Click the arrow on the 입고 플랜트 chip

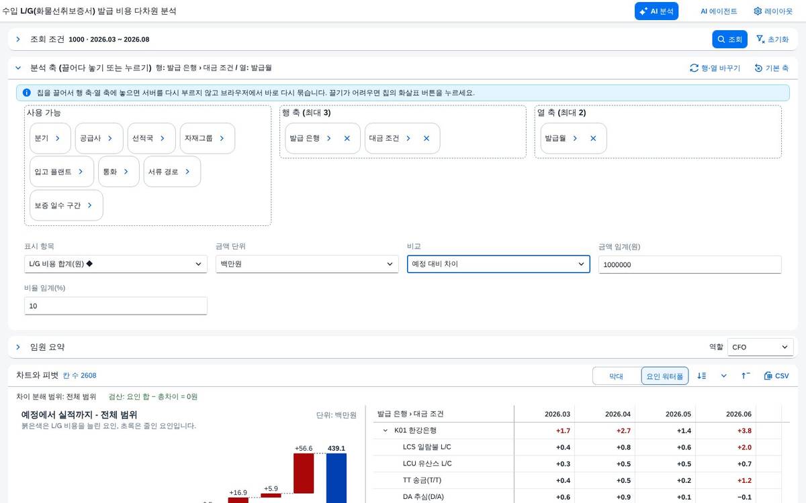coord(81,172)
